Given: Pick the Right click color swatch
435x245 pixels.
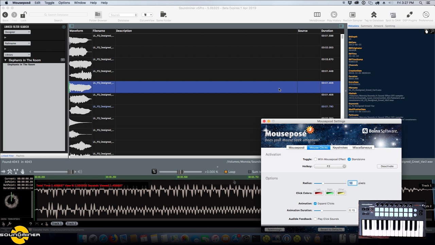Looking at the screenshot, I should point(330,193).
